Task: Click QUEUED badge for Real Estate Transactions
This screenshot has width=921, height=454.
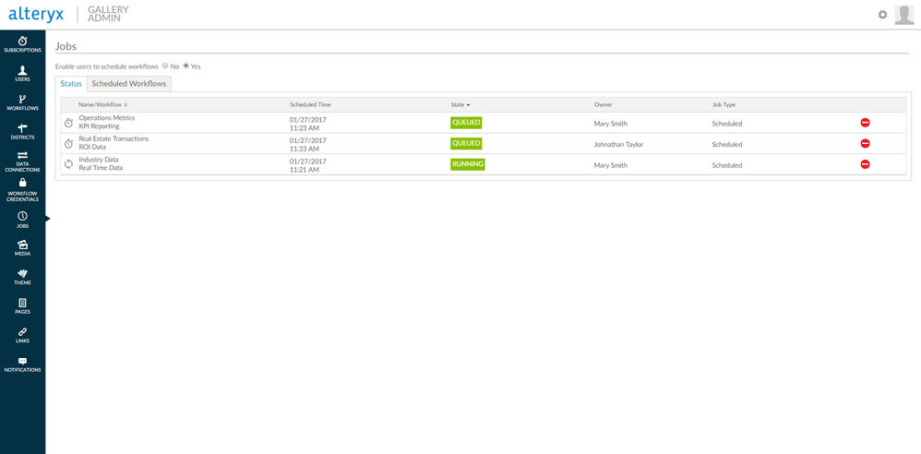Action: coord(466,143)
